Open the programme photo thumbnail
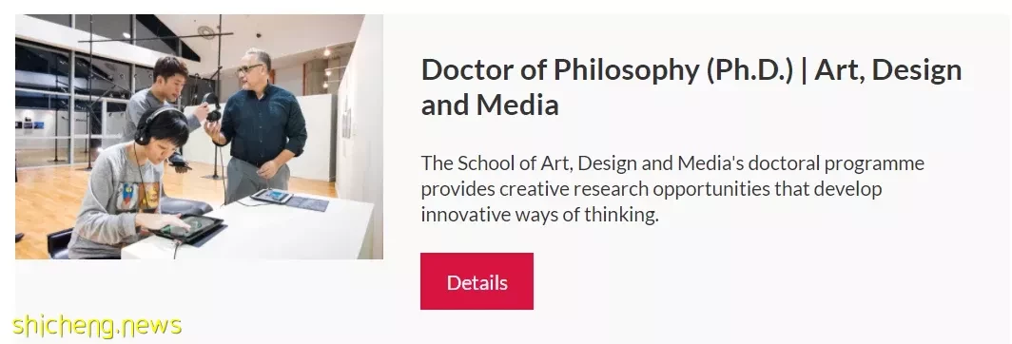The image size is (1012, 344). click(199, 136)
